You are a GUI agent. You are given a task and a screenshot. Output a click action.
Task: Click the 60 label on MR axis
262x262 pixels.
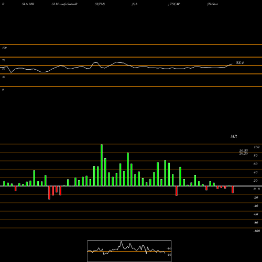(256, 164)
